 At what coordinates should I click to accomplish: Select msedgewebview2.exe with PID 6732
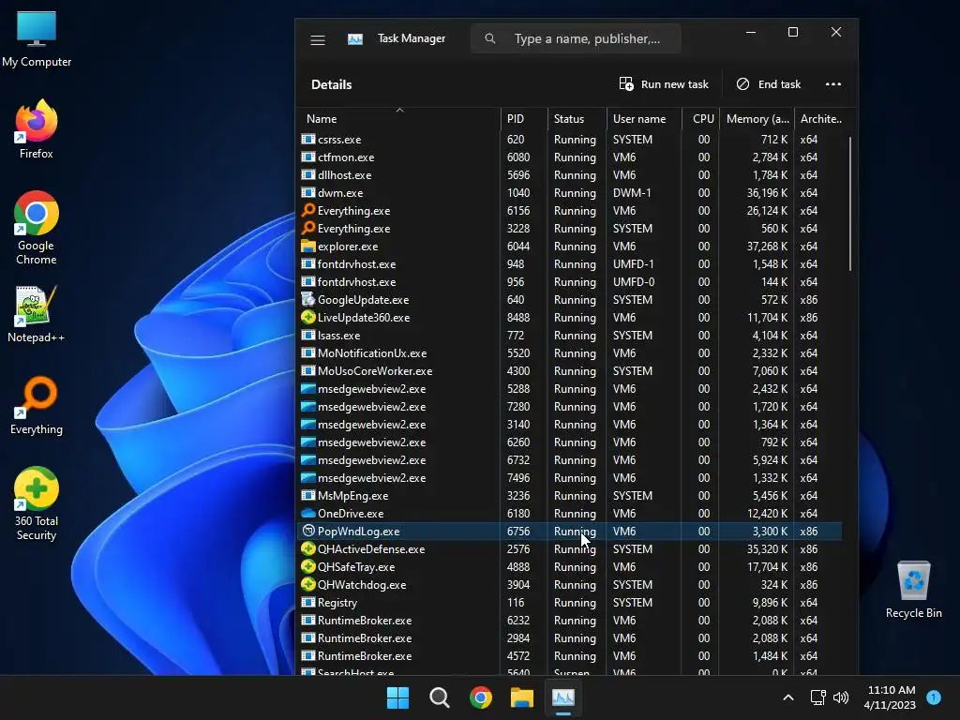coord(571,459)
